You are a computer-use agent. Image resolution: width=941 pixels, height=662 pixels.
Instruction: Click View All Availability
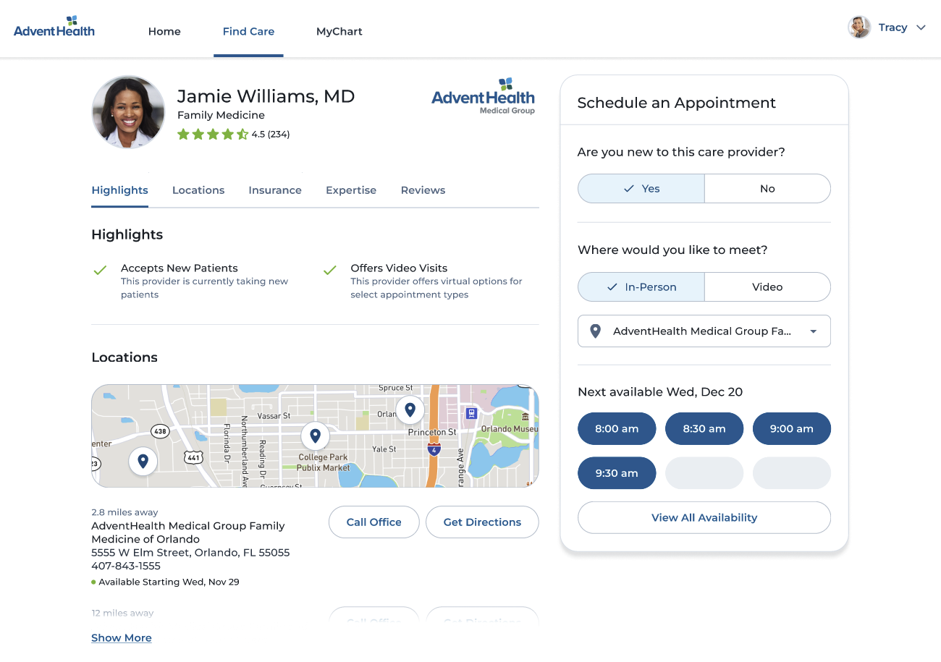pyautogui.click(x=704, y=518)
